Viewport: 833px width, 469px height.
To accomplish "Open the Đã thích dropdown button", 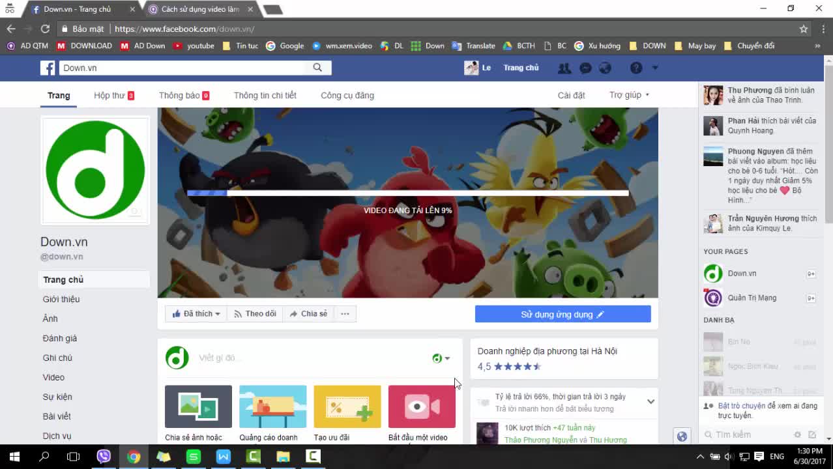I will coord(196,314).
